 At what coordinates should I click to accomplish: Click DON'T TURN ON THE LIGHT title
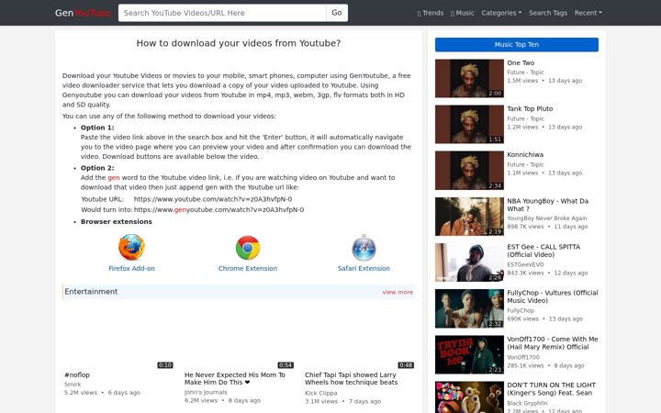coord(551,389)
